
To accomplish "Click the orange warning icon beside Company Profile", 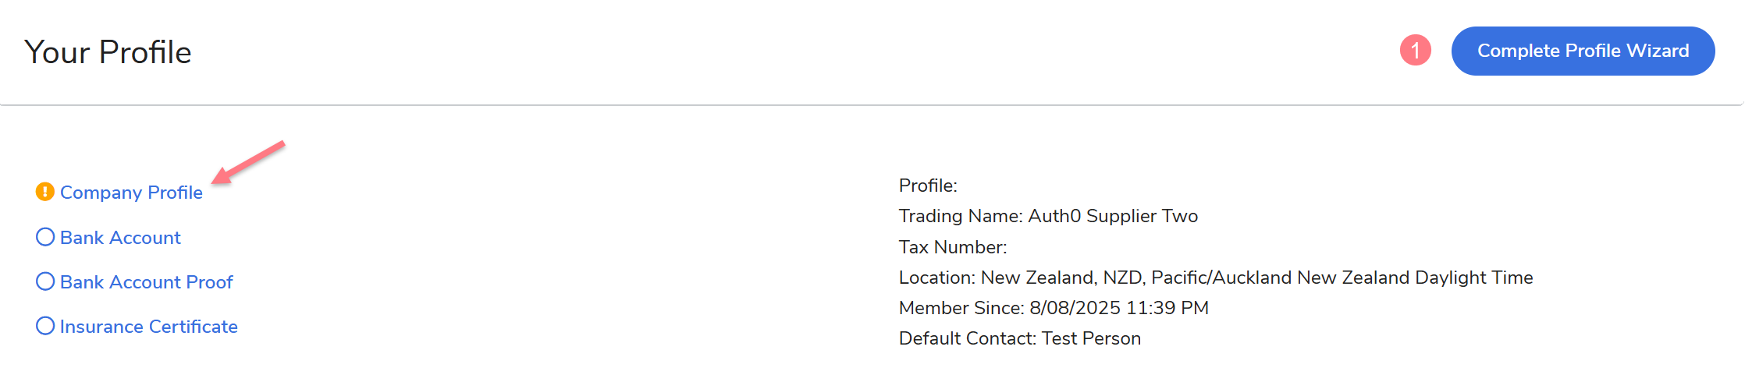I will click(x=45, y=192).
